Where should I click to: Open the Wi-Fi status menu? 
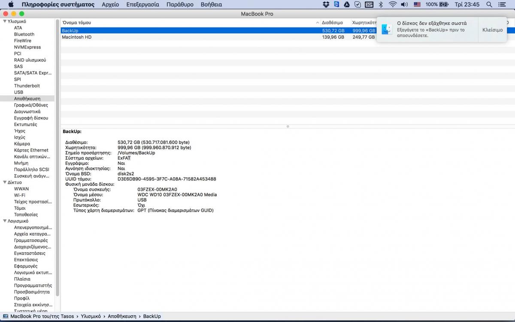[x=393, y=4]
